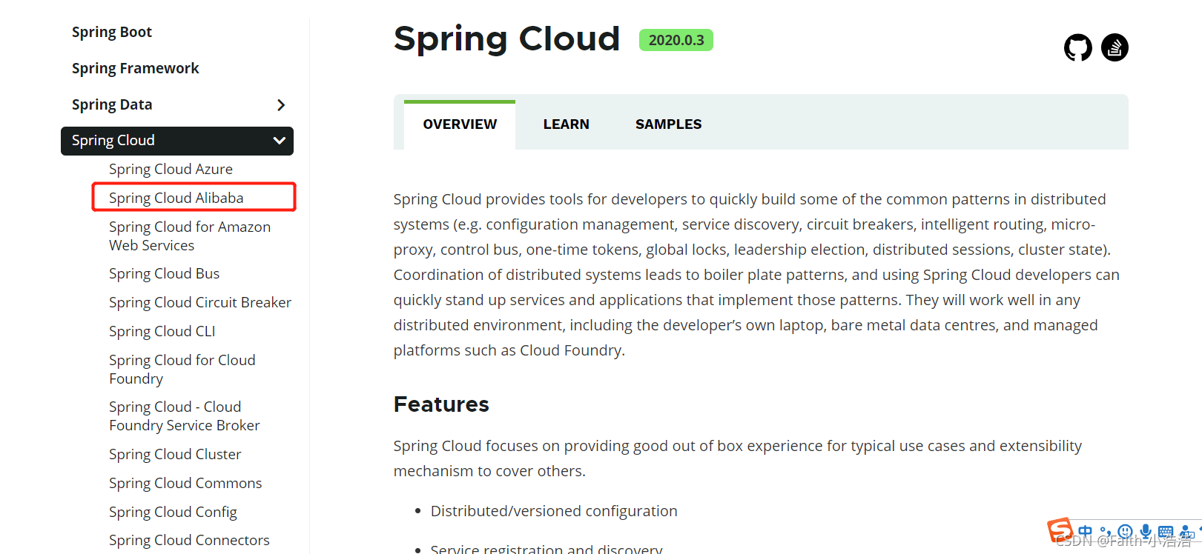
Task: Open Spring Framework in the sidebar
Action: 136,68
